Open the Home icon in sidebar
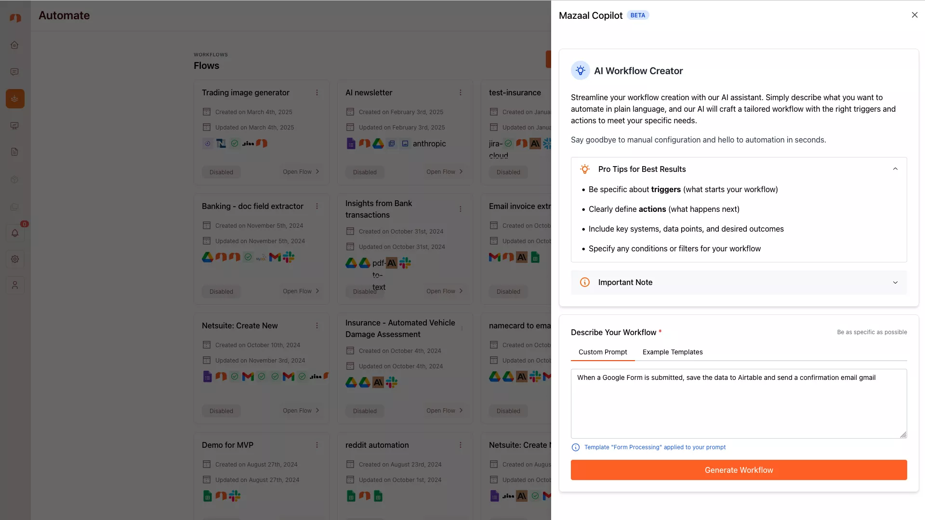Image resolution: width=925 pixels, height=520 pixels. (x=14, y=45)
